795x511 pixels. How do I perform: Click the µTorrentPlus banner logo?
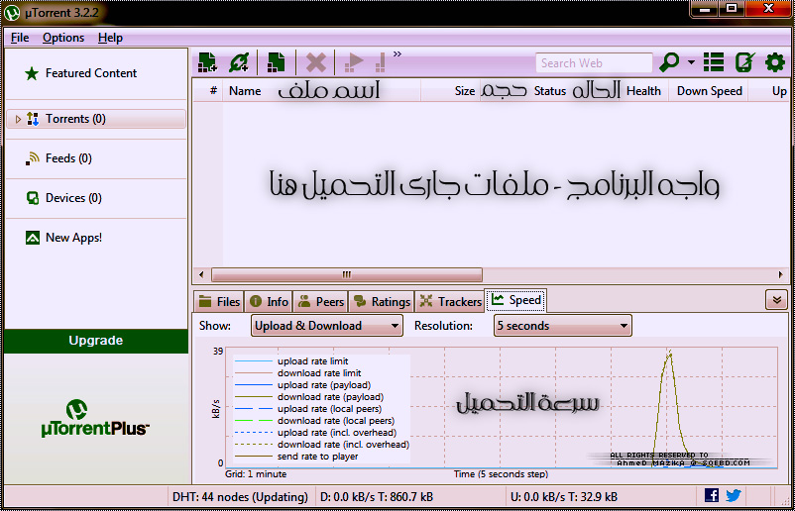pyautogui.click(x=95, y=418)
